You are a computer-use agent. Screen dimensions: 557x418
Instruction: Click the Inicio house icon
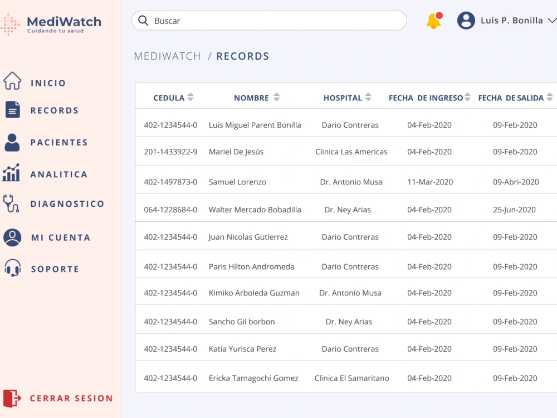tap(12, 81)
